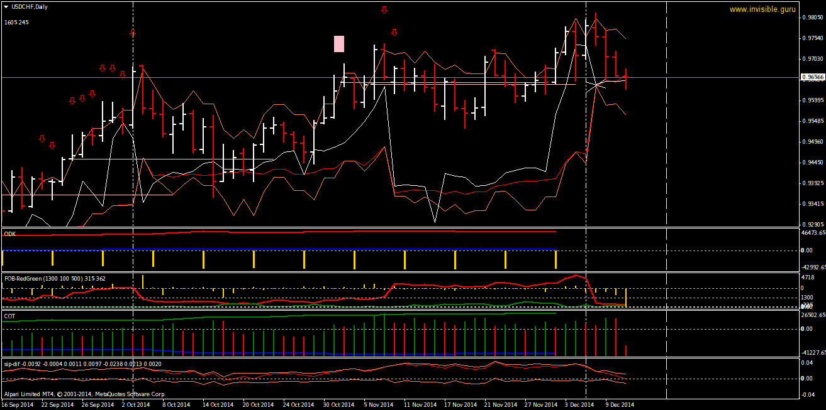Select the ODK indicator label
826x410 pixels.
click(10, 234)
